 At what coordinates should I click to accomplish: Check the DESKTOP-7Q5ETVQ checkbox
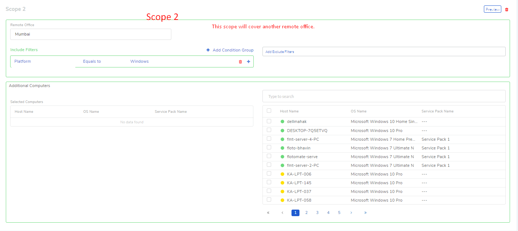[x=269, y=130]
